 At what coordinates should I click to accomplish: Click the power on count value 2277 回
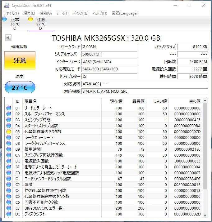(193, 69)
